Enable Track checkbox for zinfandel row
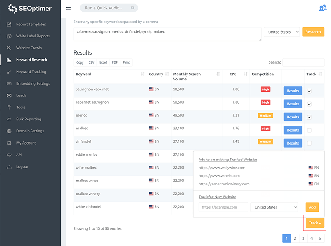331x246 pixels. point(309,143)
